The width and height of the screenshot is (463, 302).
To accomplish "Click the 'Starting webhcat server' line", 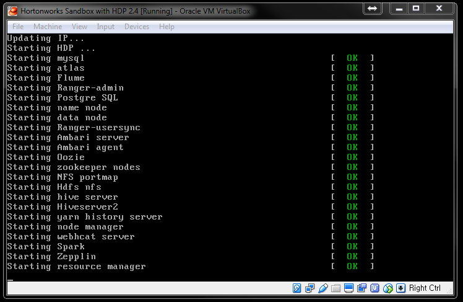I will pos(71,237).
